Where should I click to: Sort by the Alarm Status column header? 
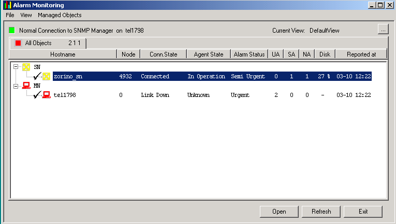coord(249,54)
